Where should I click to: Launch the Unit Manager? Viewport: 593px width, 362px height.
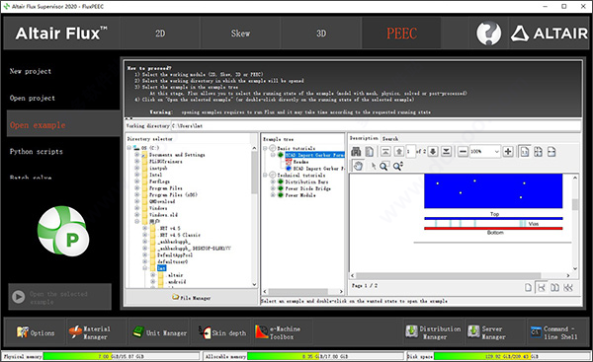[x=159, y=332]
